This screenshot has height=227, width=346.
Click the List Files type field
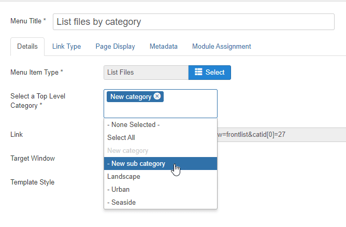[x=146, y=73]
